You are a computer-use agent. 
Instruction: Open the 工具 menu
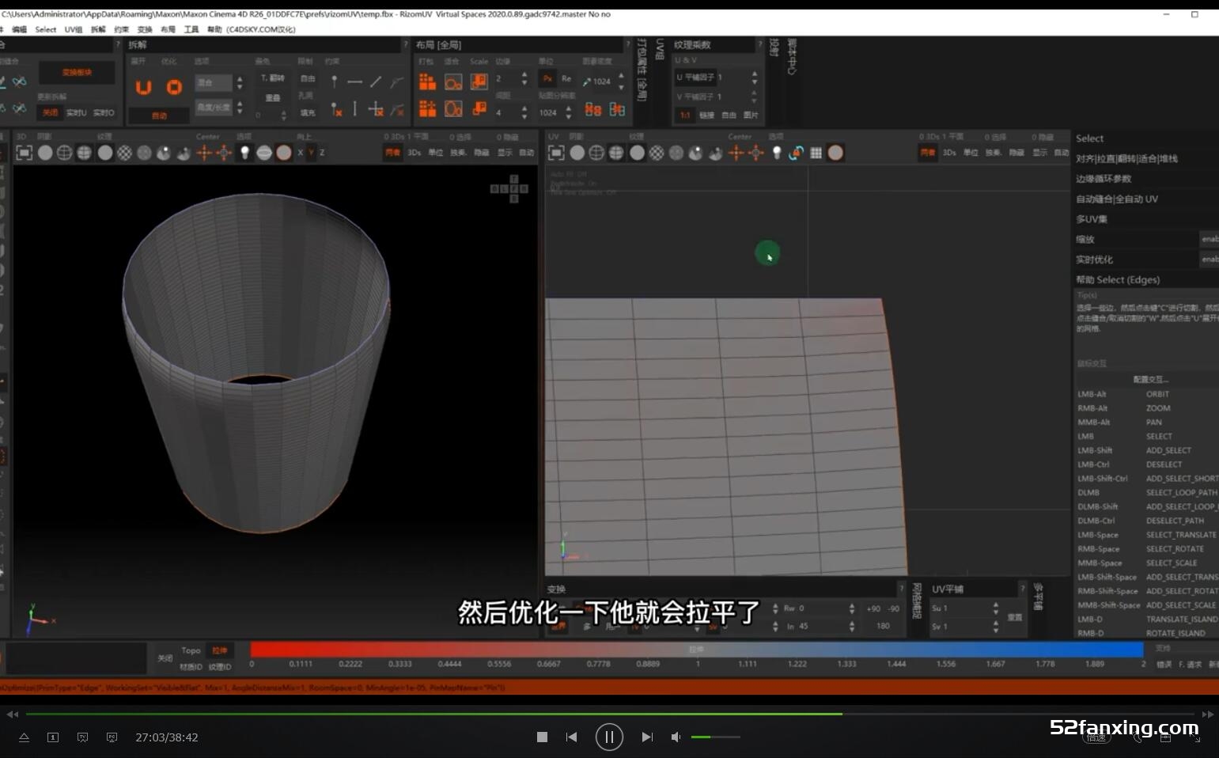191,29
